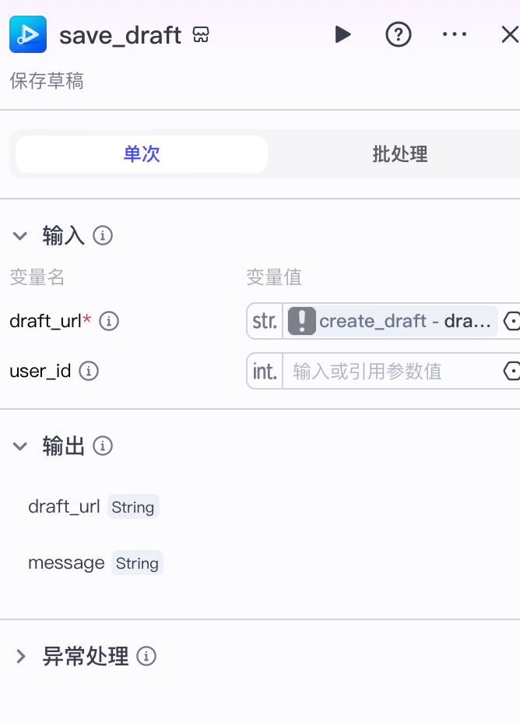
Task: Show info tooltip for user_id variable
Action: (x=89, y=371)
